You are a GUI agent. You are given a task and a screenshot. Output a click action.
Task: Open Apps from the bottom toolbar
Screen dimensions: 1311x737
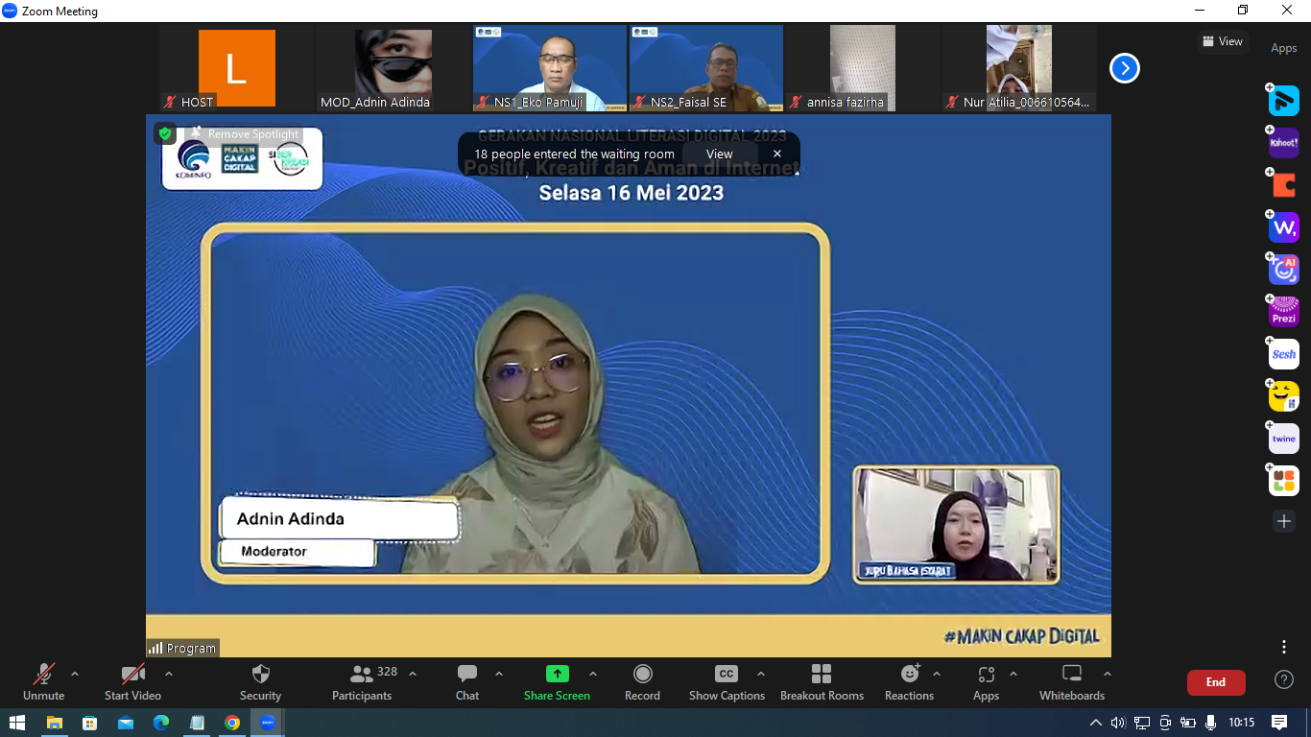click(986, 682)
